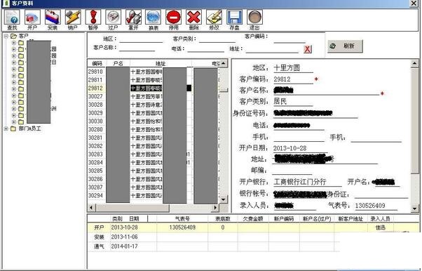Viewport: 422px width, 271px height.
Task: Clear filters with the red X button
Action: [x=308, y=49]
